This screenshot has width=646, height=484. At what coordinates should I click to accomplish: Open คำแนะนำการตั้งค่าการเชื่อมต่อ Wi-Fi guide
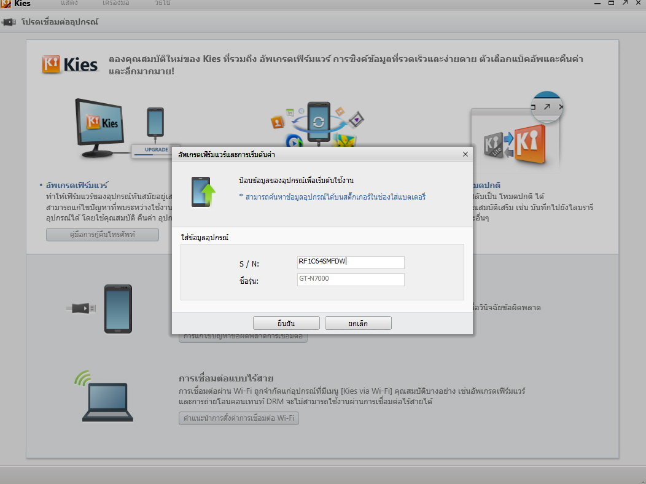click(238, 418)
